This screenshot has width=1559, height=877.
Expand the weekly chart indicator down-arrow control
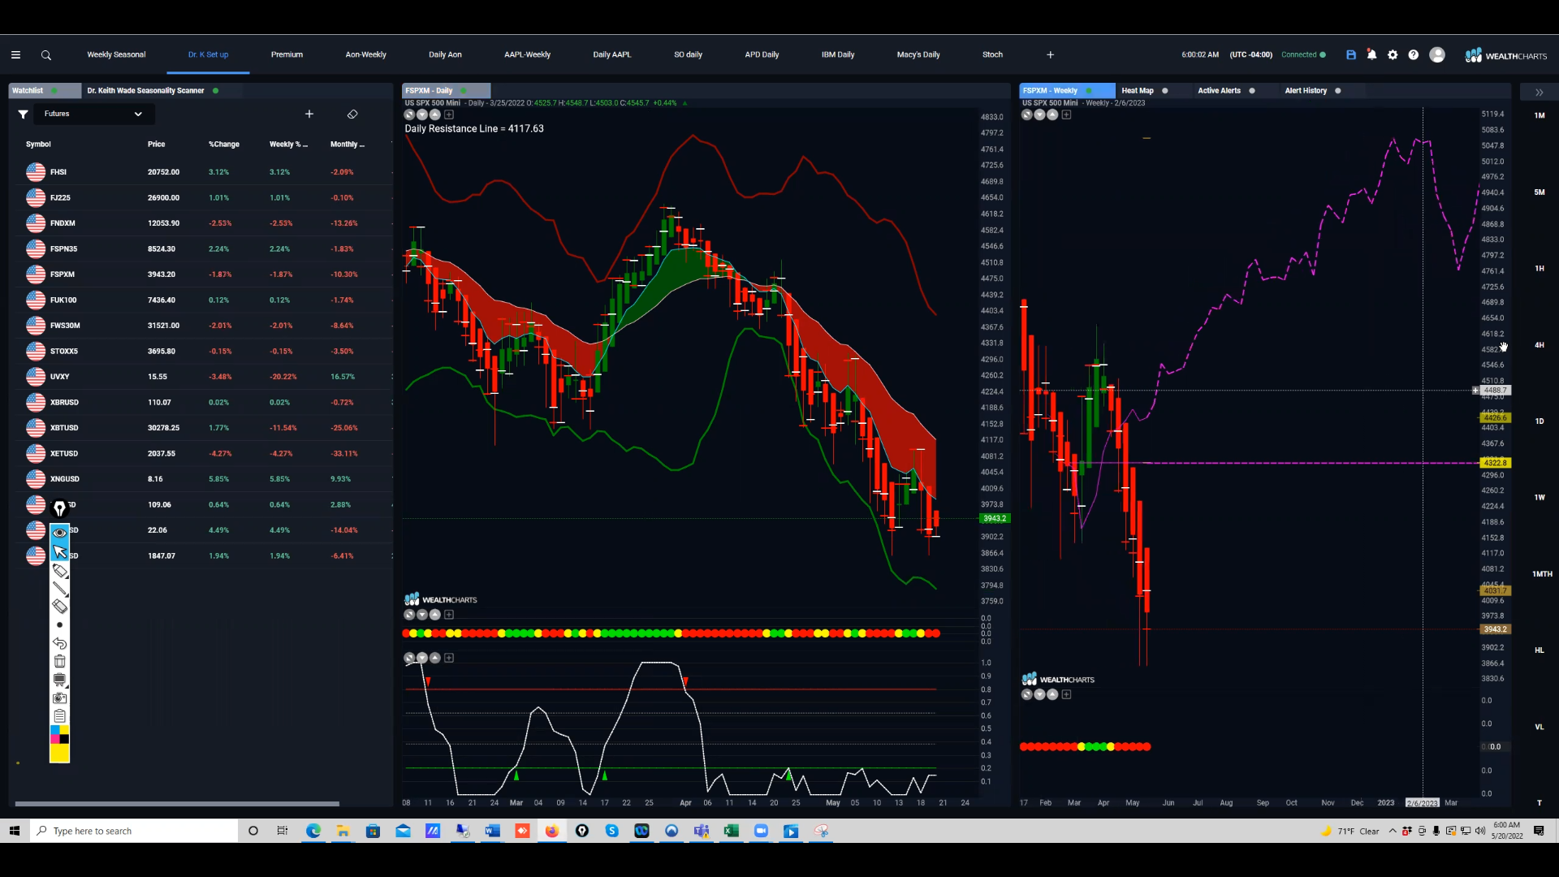pos(1039,114)
